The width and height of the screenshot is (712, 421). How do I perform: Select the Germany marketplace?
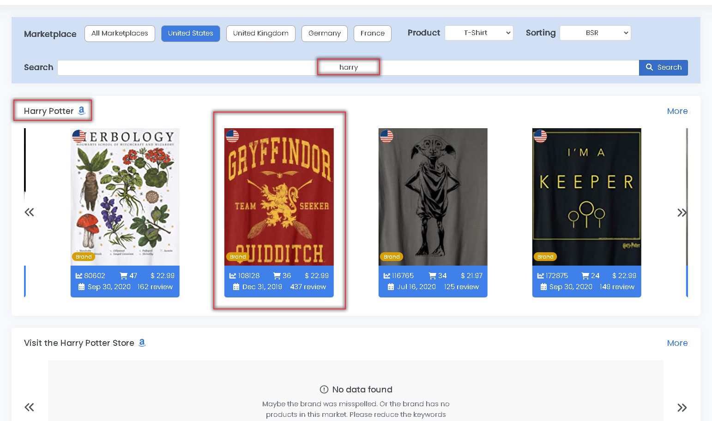coord(324,33)
